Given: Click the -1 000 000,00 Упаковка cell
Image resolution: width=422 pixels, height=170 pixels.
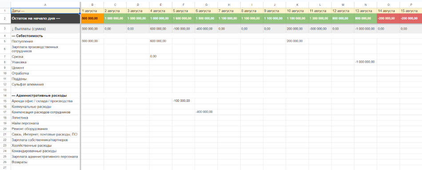Looking at the screenshot, I should 366,62.
